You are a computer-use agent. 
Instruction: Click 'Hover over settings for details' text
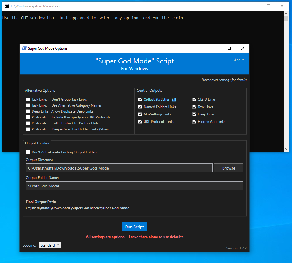[224, 80]
